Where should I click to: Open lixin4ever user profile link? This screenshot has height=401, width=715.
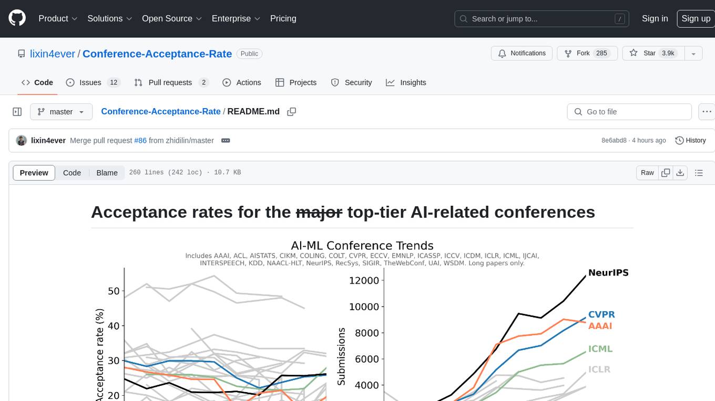coord(52,54)
